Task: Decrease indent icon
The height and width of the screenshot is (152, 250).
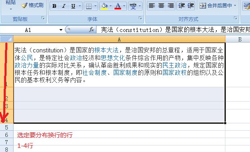Action: [x=181, y=6]
